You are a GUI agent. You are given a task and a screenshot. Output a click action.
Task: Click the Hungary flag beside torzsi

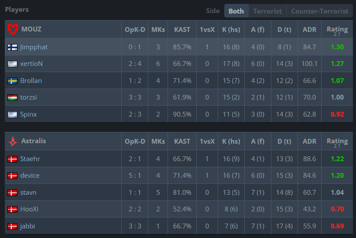pyautogui.click(x=12, y=97)
